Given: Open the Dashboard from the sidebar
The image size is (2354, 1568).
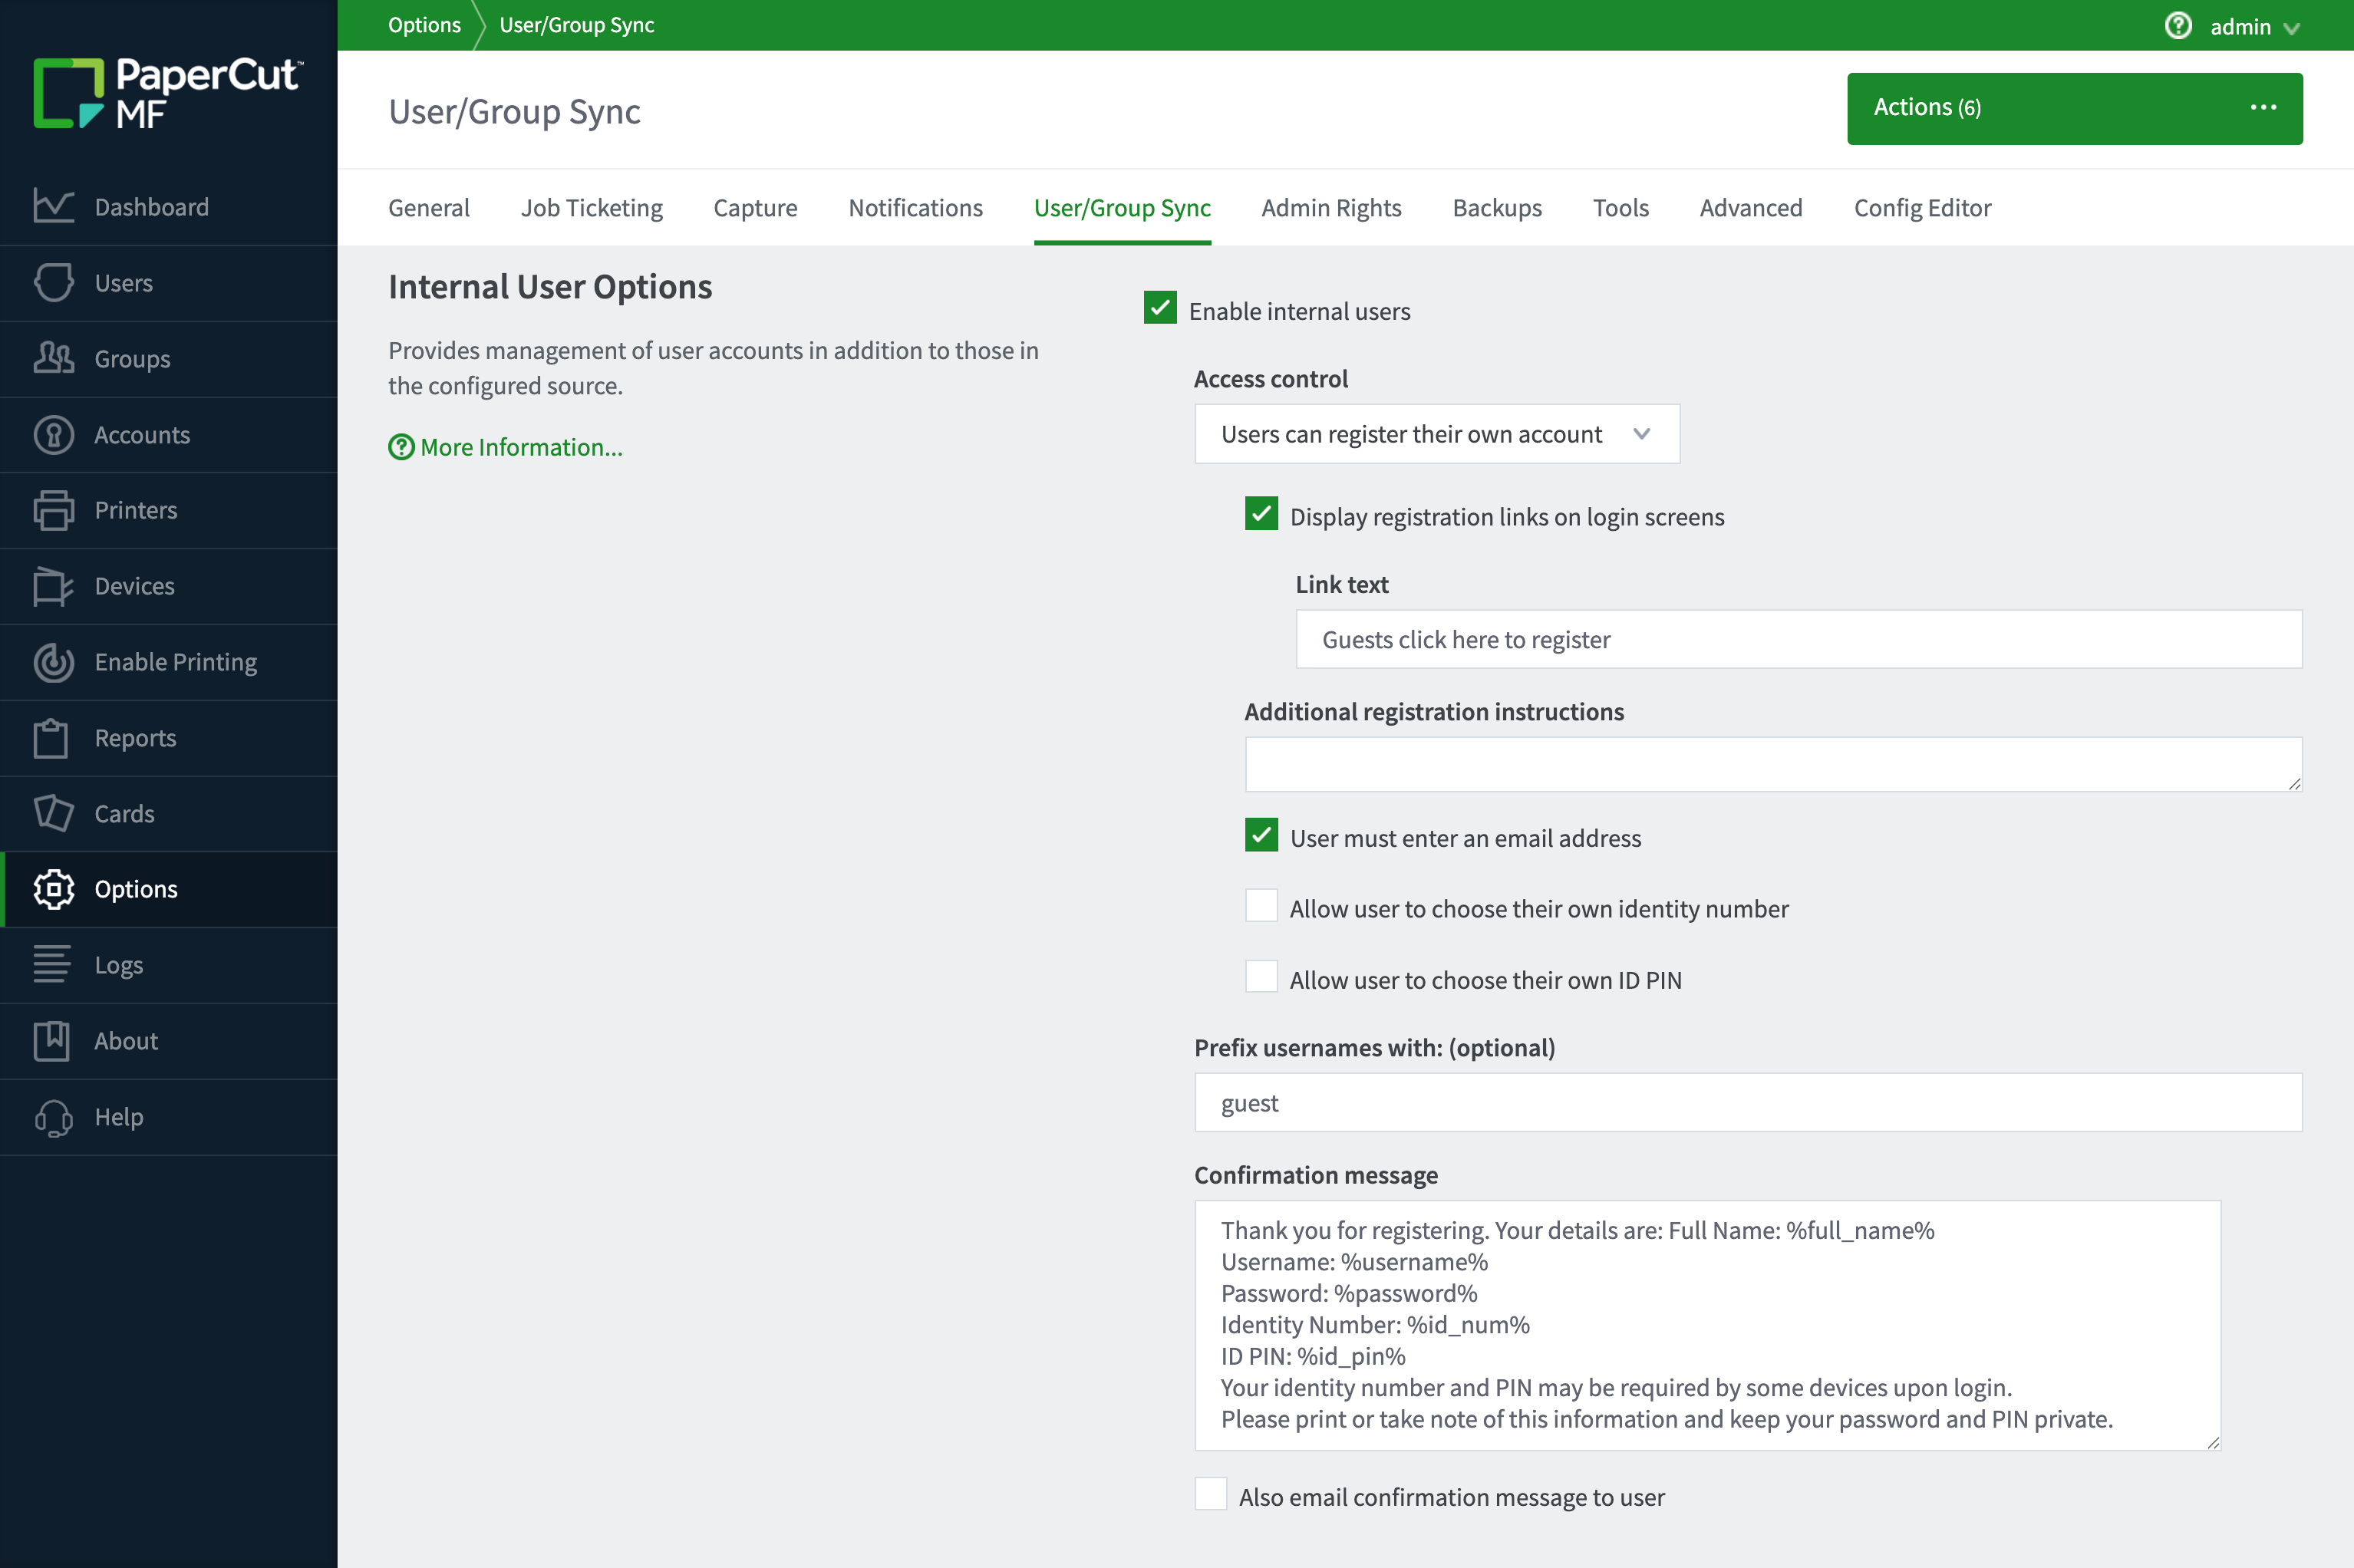Looking at the screenshot, I should tap(151, 207).
